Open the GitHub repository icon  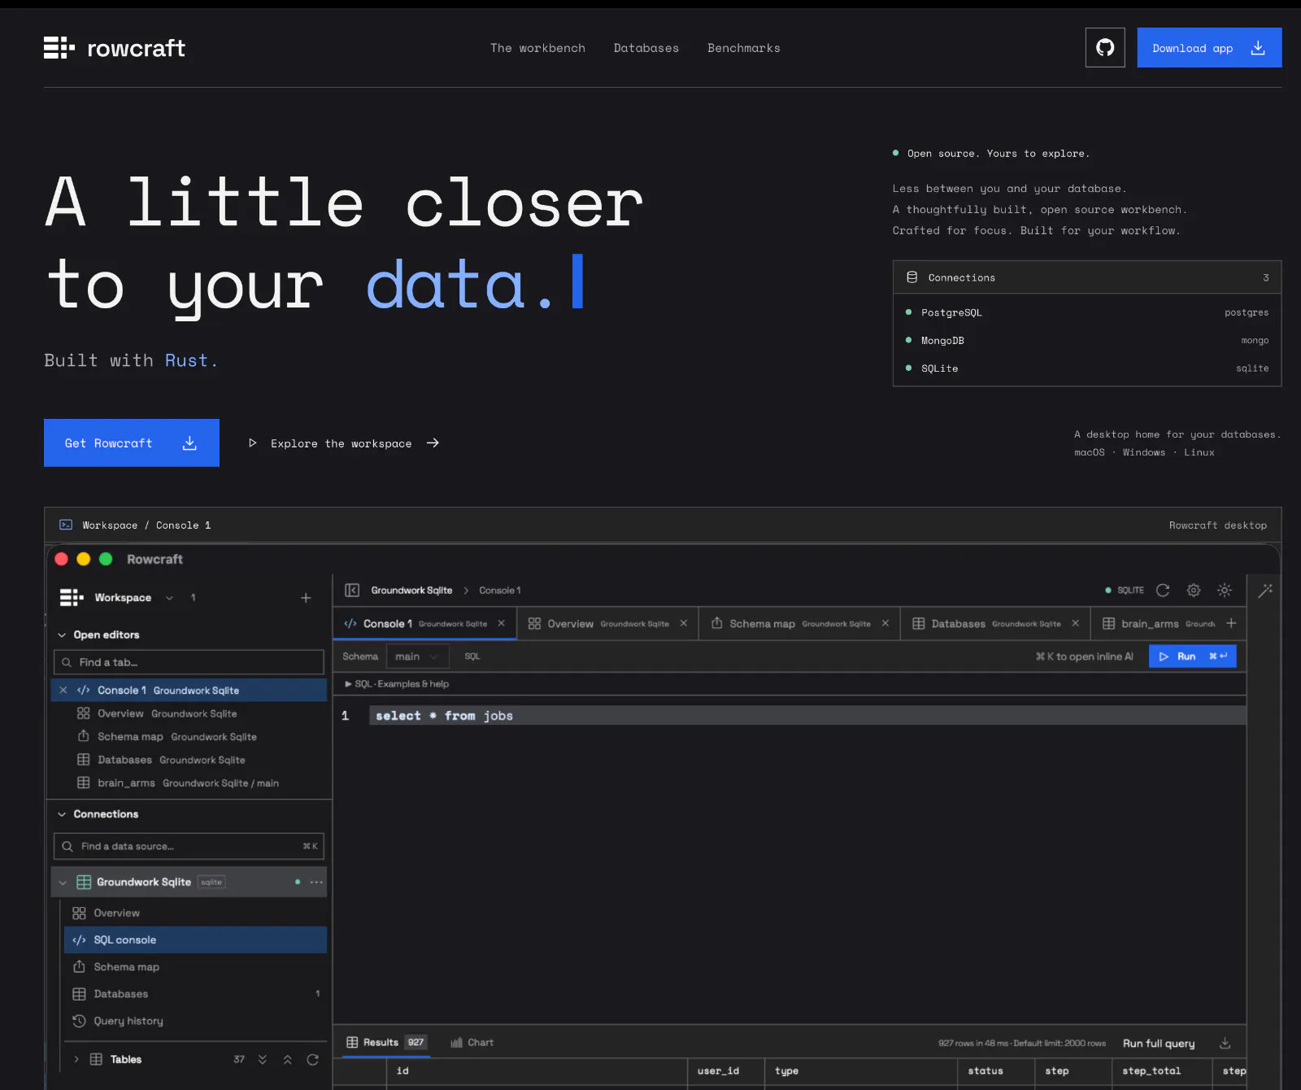click(x=1105, y=47)
